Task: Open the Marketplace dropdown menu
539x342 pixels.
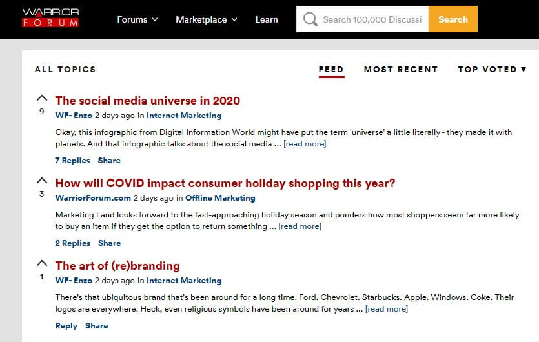Action: click(x=207, y=19)
